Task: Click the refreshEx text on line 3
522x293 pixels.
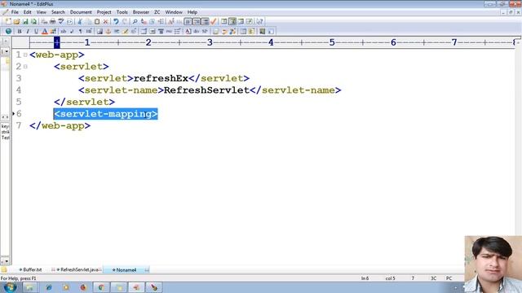Action: pos(161,78)
